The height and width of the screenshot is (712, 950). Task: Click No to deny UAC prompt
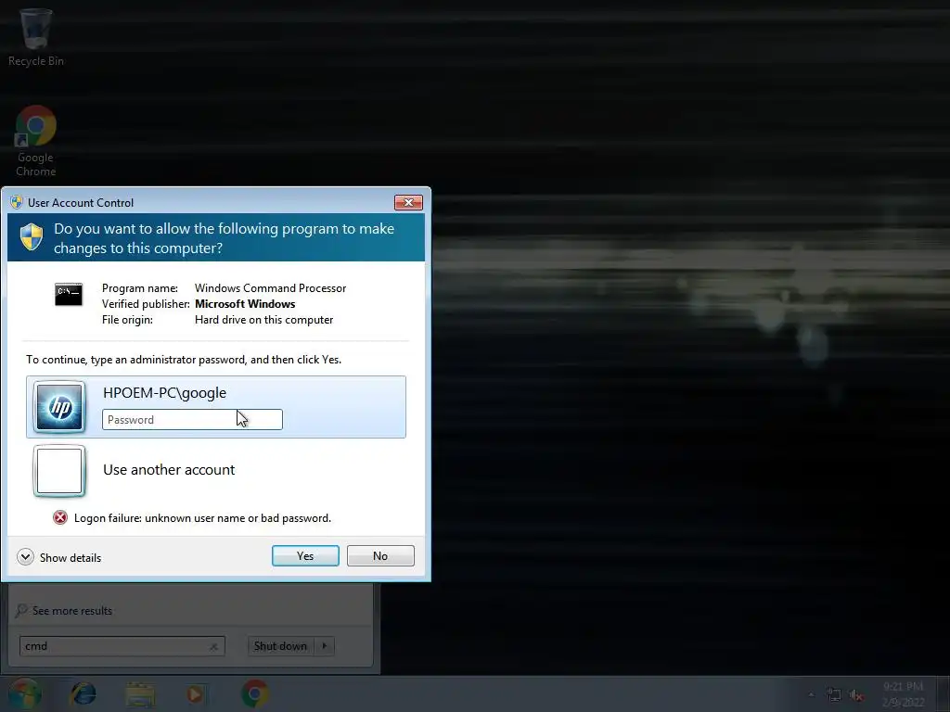pyautogui.click(x=380, y=556)
